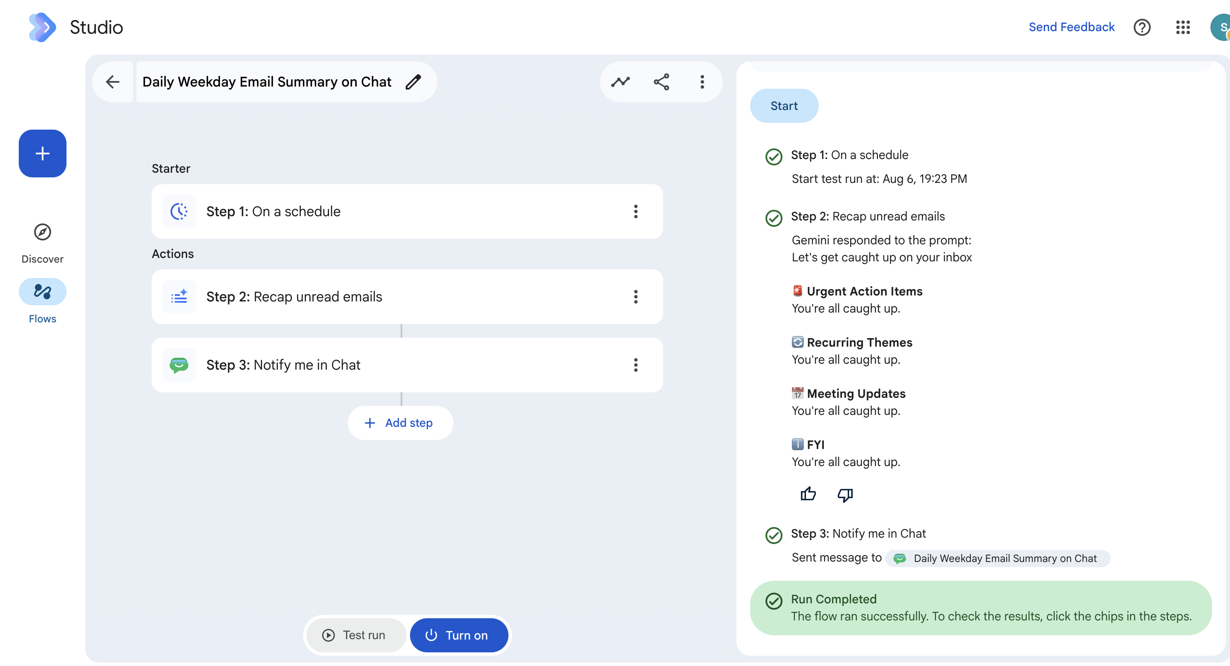This screenshot has height=666, width=1230.
Task: Open Daily Weekday Email Summary chat chip
Action: pos(997,558)
